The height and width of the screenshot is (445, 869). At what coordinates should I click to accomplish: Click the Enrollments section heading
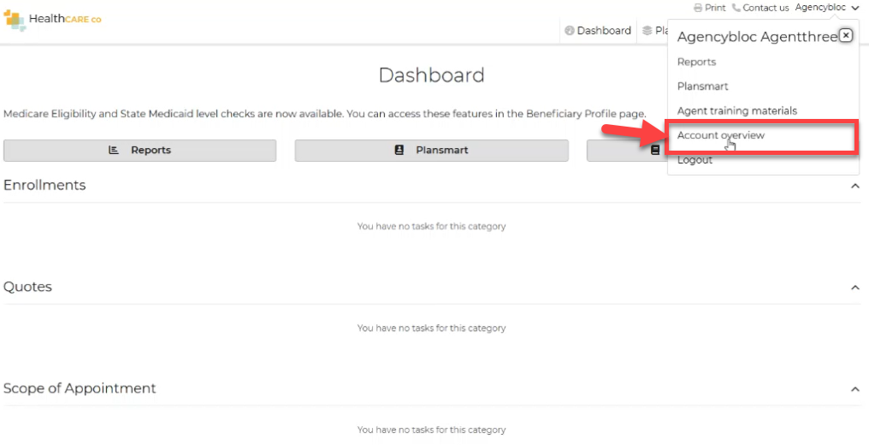(44, 185)
